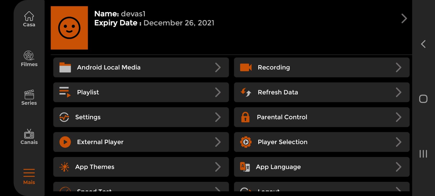This screenshot has height=196, width=435.
Task: Expand the App Language row chevron
Action: pyautogui.click(x=398, y=167)
